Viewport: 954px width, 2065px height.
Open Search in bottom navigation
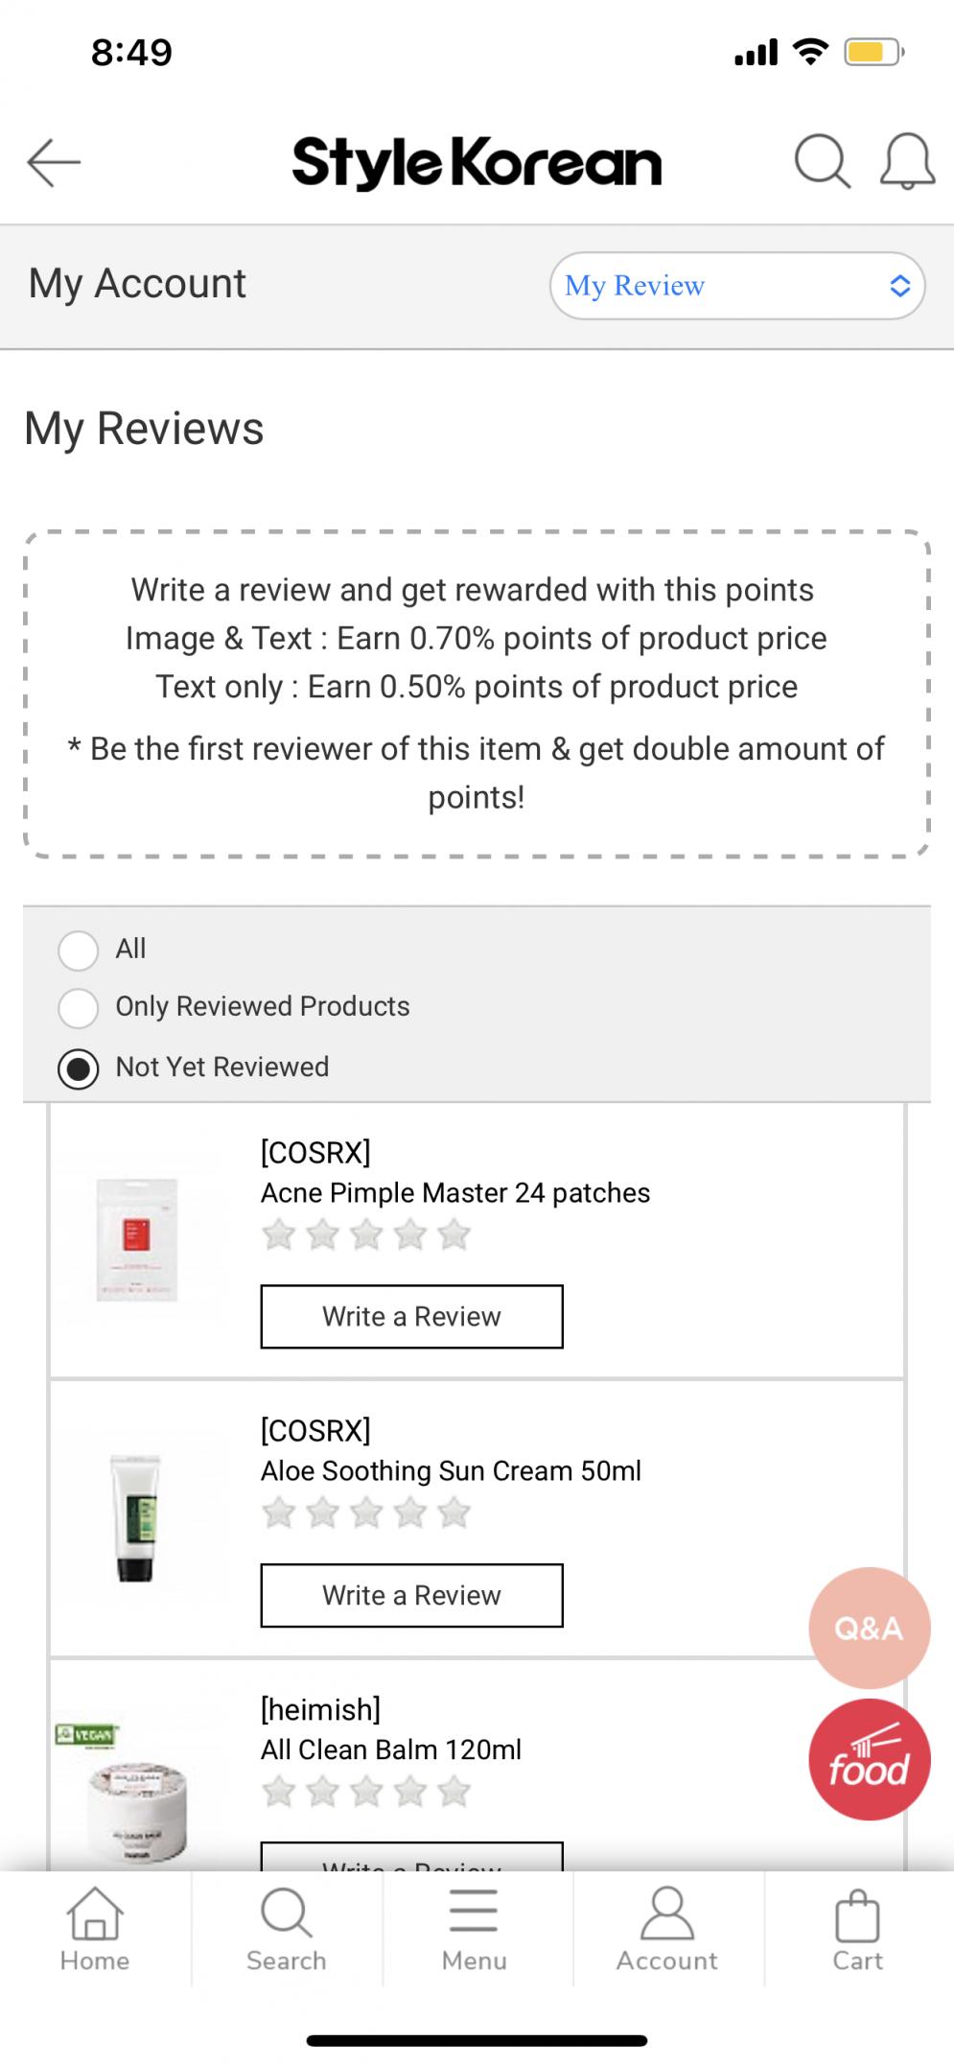(286, 1929)
